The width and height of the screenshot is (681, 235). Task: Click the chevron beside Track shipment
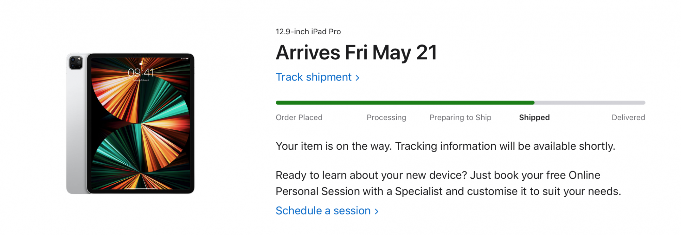(x=357, y=78)
